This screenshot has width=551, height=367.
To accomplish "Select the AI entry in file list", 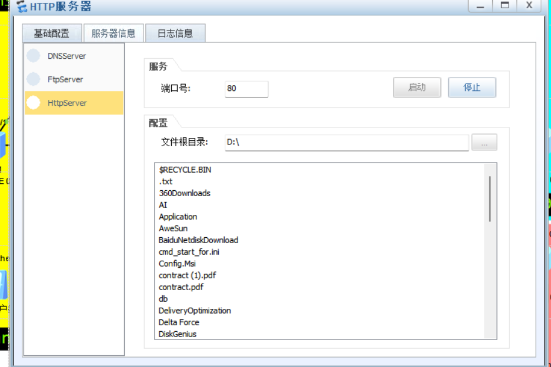I will pos(163,205).
